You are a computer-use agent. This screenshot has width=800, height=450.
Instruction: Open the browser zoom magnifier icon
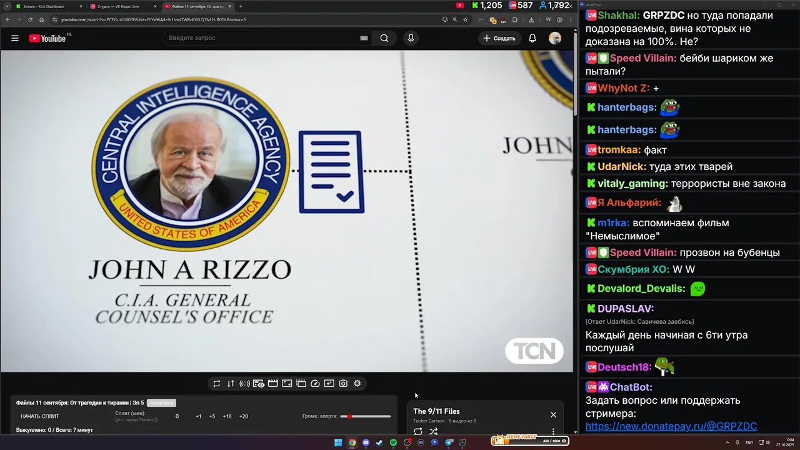click(455, 19)
